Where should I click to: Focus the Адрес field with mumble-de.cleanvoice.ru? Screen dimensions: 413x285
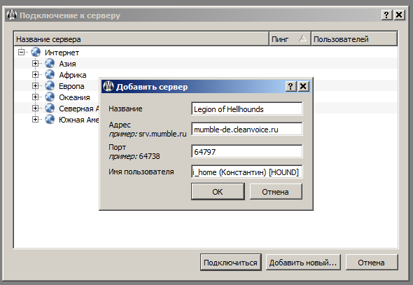tap(247, 129)
